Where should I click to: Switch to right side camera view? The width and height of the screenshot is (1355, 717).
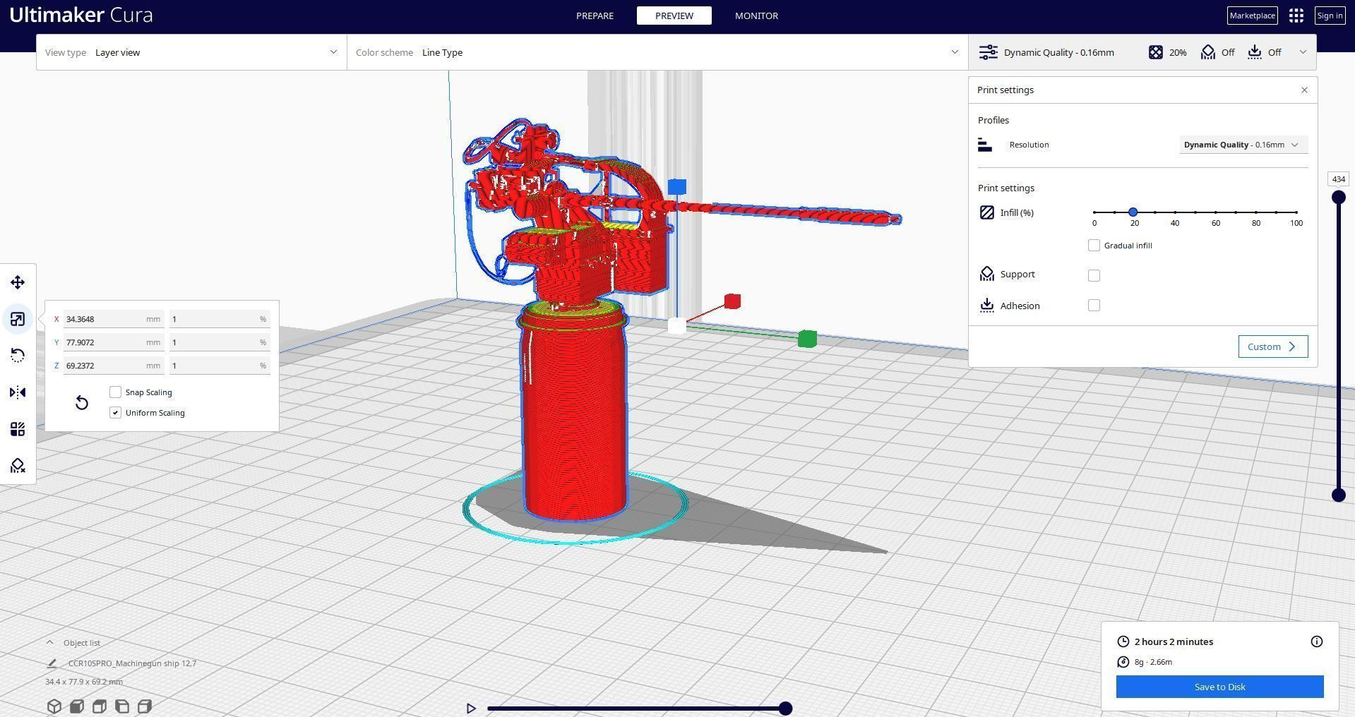click(x=144, y=706)
